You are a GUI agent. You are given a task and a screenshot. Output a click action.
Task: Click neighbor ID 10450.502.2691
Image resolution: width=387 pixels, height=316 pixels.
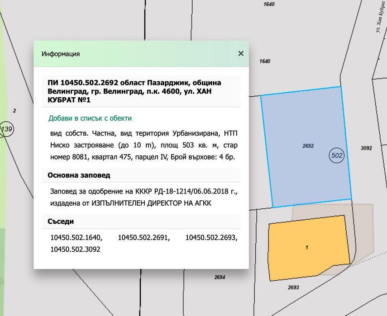144,238
